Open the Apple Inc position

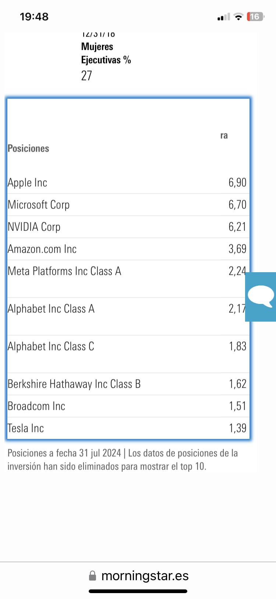28,183
